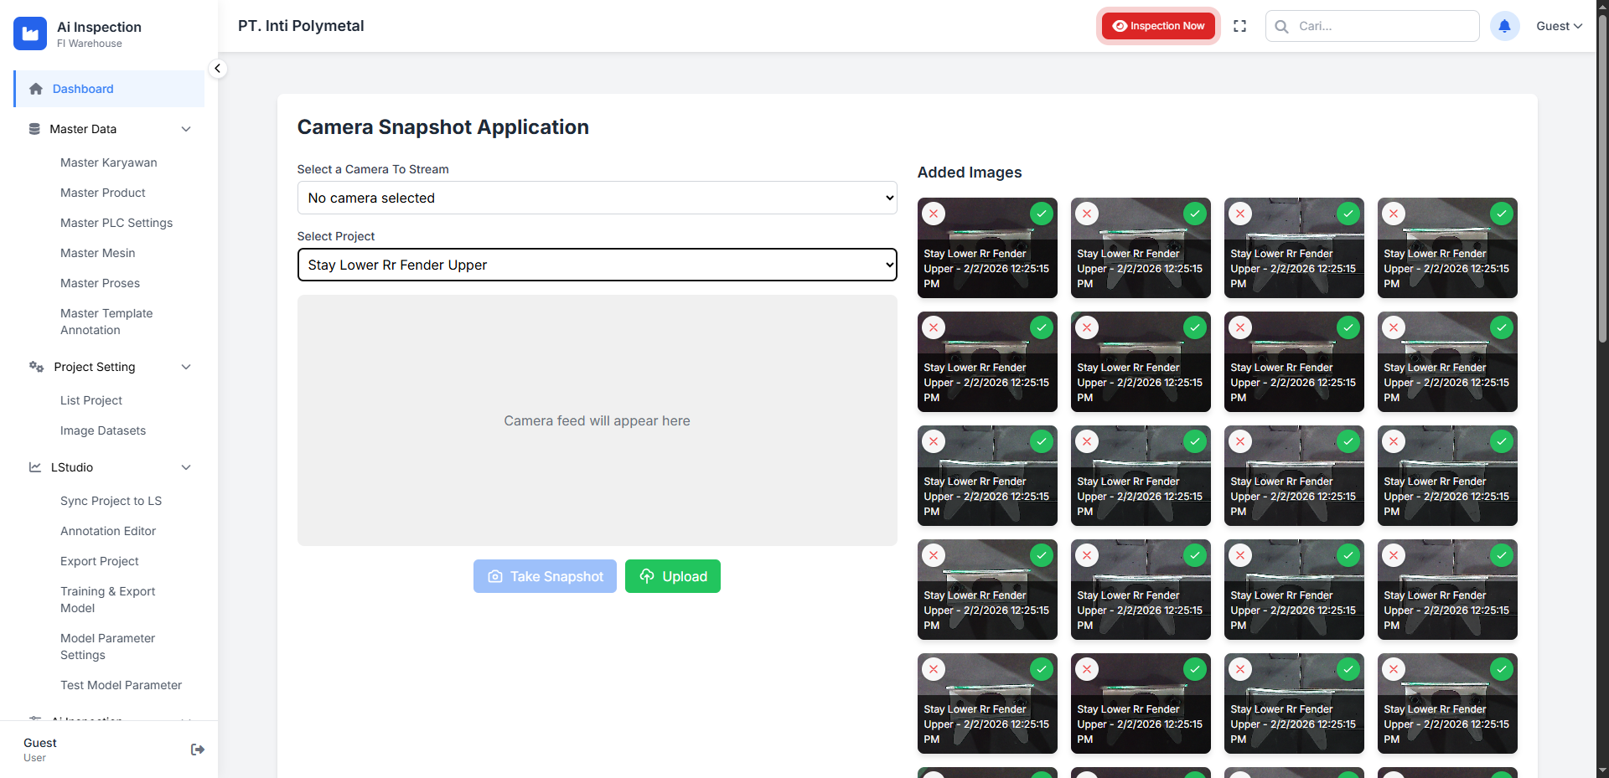Go to the Dashboard
This screenshot has height=778, width=1609.
109,89
